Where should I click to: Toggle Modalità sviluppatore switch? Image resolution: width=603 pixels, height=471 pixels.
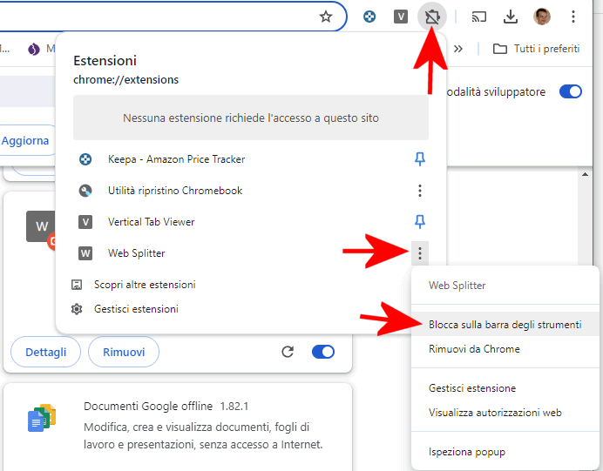click(570, 91)
